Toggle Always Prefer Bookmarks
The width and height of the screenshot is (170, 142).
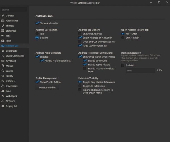point(42,61)
